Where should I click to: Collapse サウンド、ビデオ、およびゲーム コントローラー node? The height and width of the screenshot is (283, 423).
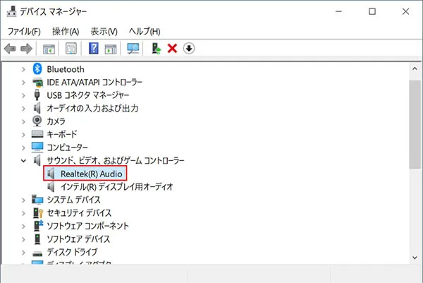(23, 161)
